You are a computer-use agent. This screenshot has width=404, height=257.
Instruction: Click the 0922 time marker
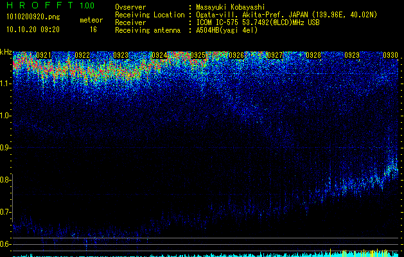[x=82, y=55]
